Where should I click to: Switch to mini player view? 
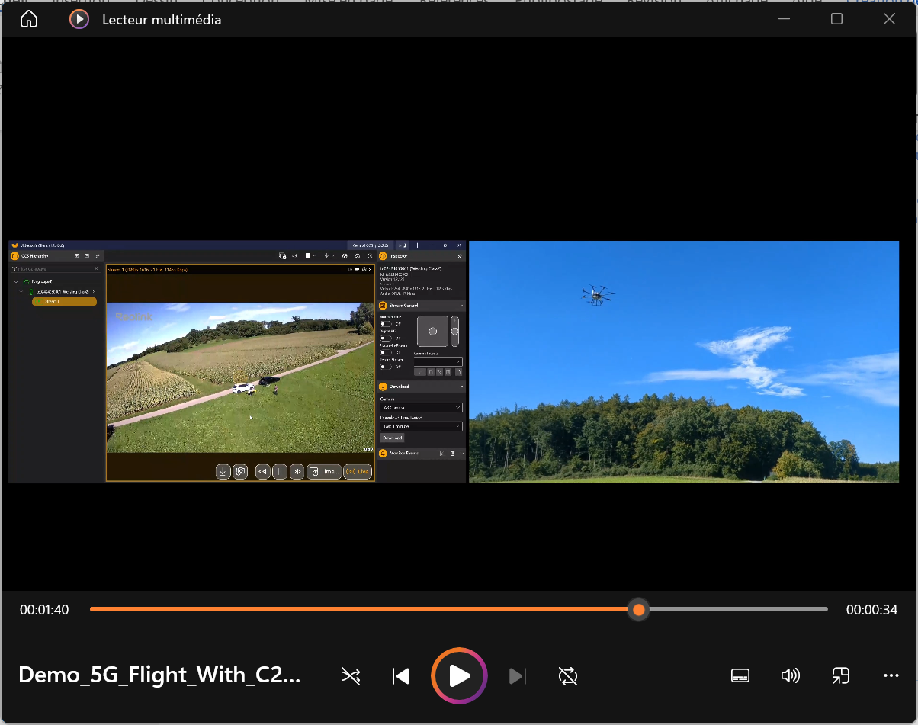tap(840, 675)
